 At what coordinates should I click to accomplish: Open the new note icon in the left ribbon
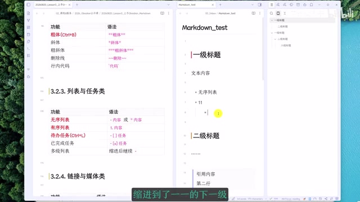tap(29, 13)
